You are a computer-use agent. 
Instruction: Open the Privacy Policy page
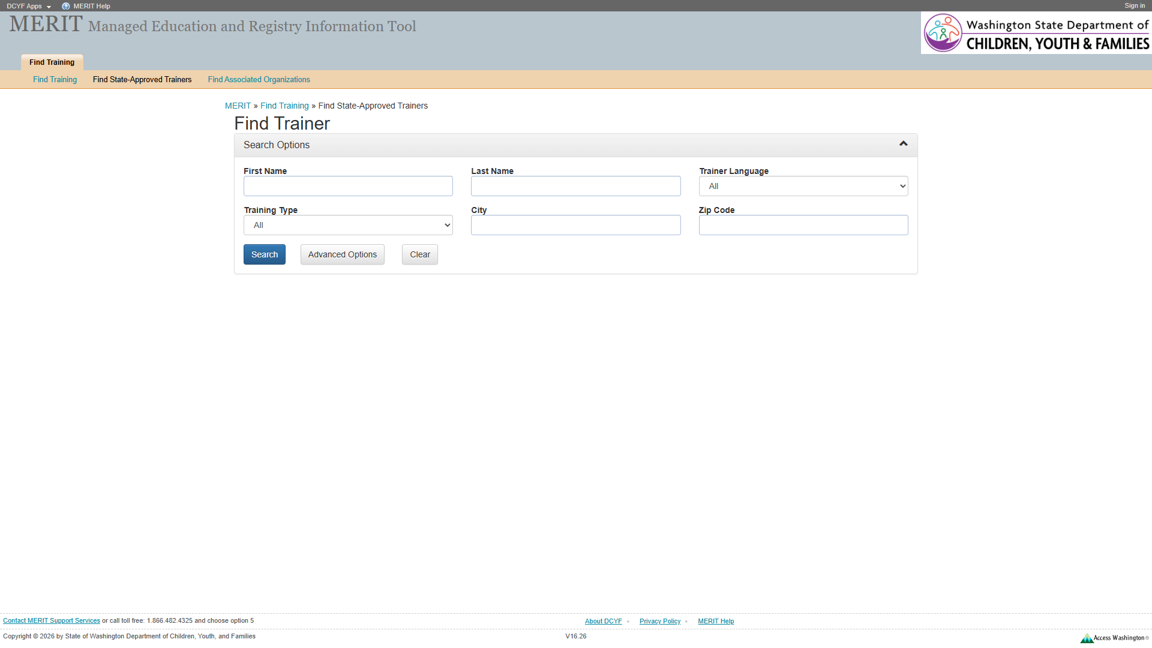(x=659, y=621)
